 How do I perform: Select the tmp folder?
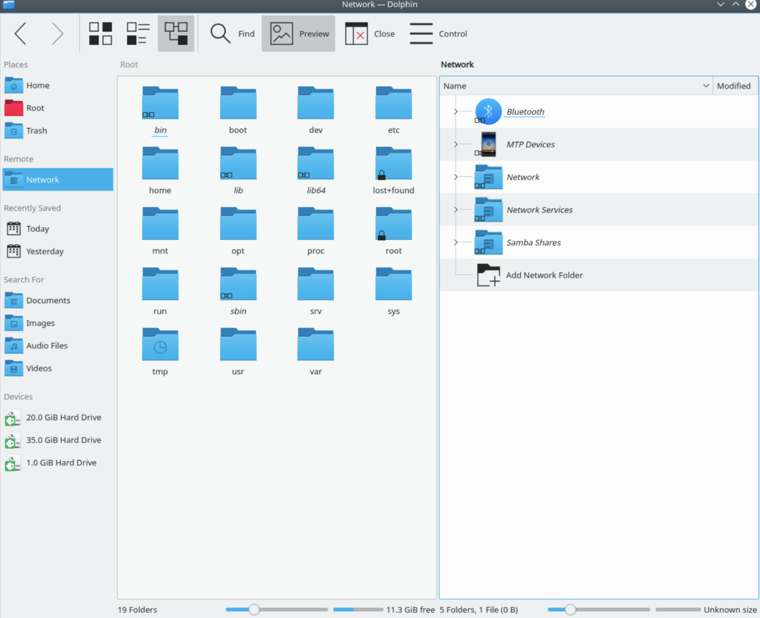point(160,352)
